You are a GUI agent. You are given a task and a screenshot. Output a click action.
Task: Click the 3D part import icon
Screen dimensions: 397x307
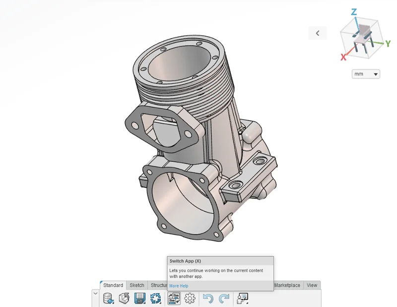coord(124,298)
